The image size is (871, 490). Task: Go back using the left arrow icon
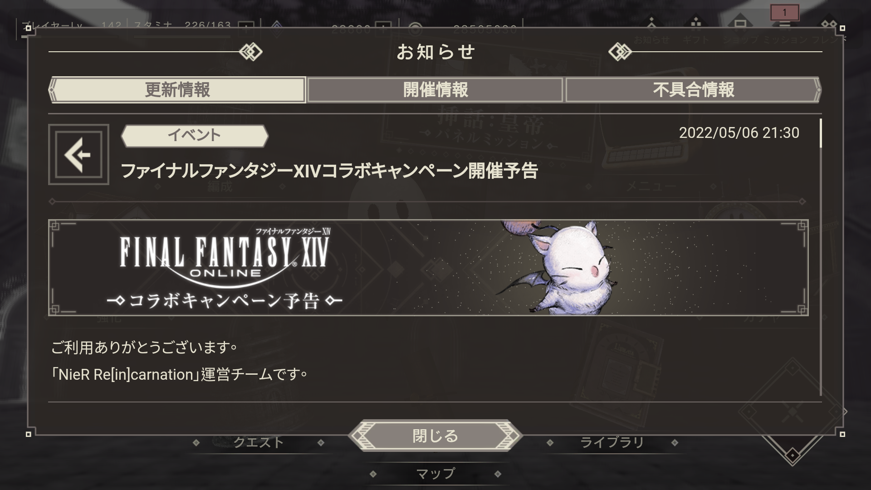(x=78, y=154)
